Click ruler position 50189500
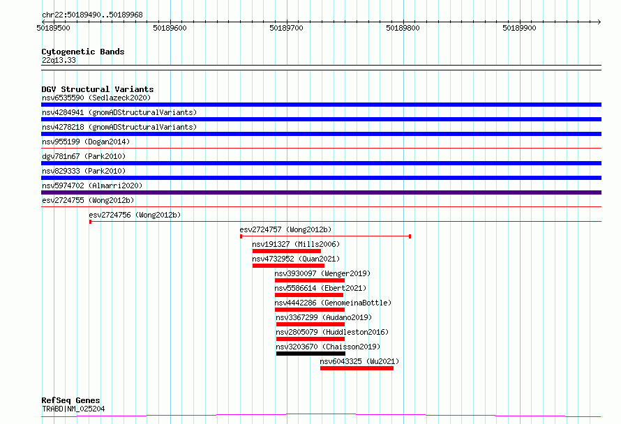621x424 pixels. (x=53, y=28)
